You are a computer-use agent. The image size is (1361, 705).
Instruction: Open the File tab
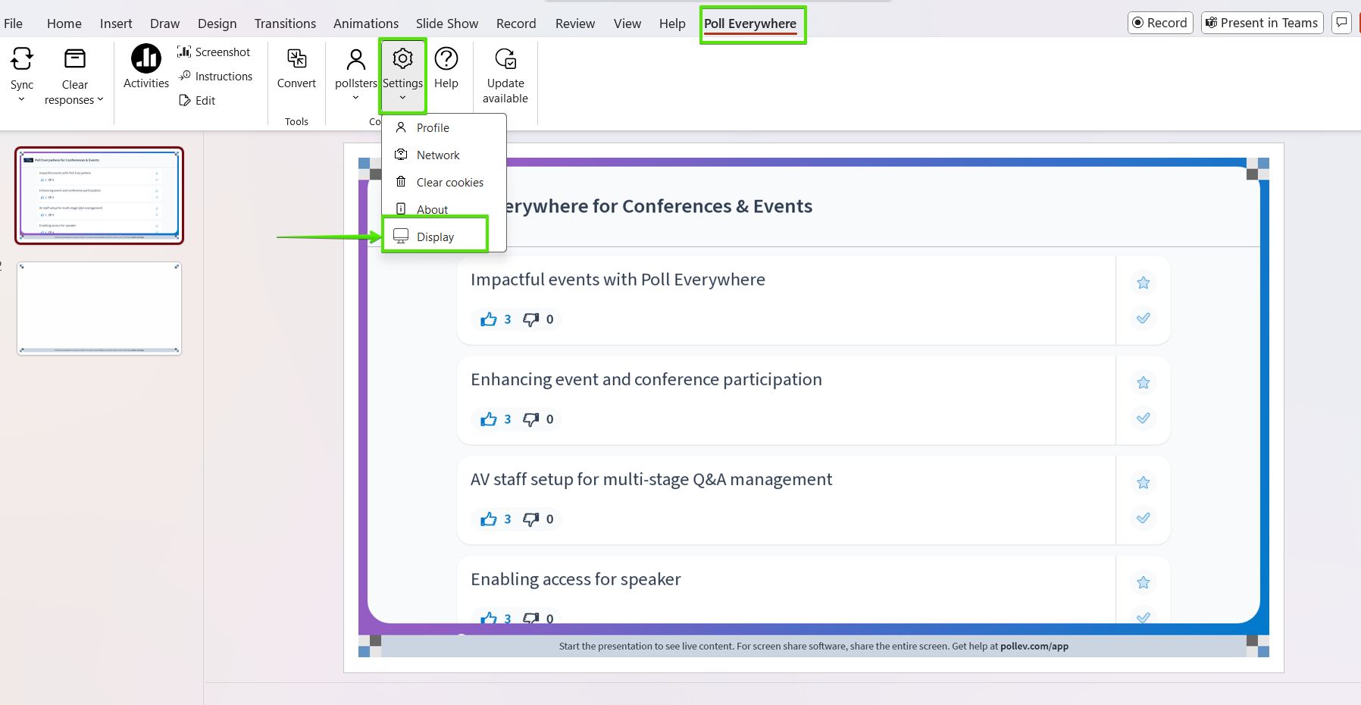click(14, 23)
